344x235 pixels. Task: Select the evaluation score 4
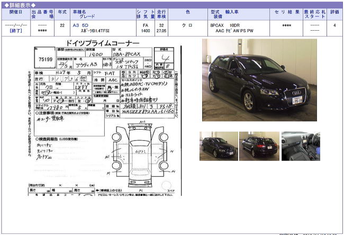[334, 25]
